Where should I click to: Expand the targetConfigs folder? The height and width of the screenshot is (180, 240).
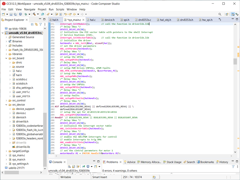click(6, 151)
